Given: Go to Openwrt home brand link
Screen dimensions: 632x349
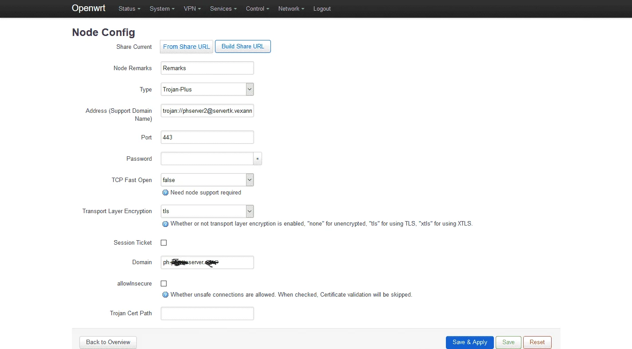Looking at the screenshot, I should pyautogui.click(x=88, y=8).
